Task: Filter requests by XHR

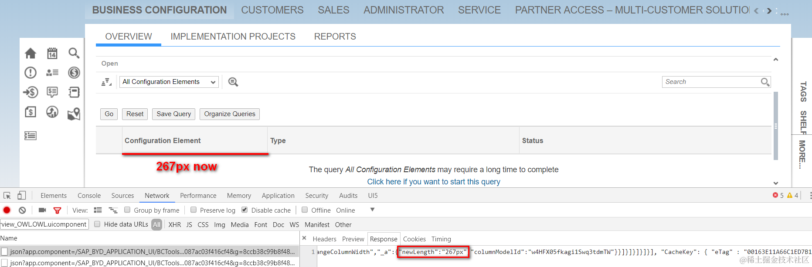Action: pos(175,225)
